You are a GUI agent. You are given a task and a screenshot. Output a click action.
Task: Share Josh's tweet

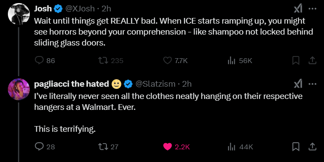click(x=313, y=60)
